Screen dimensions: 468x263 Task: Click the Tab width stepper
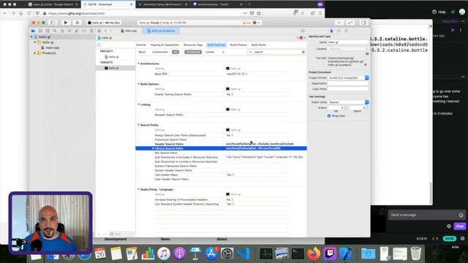tap(346, 107)
